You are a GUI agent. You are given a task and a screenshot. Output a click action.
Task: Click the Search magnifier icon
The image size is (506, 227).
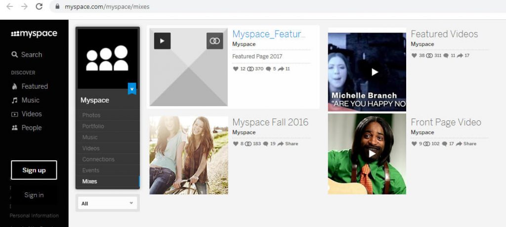(x=14, y=54)
